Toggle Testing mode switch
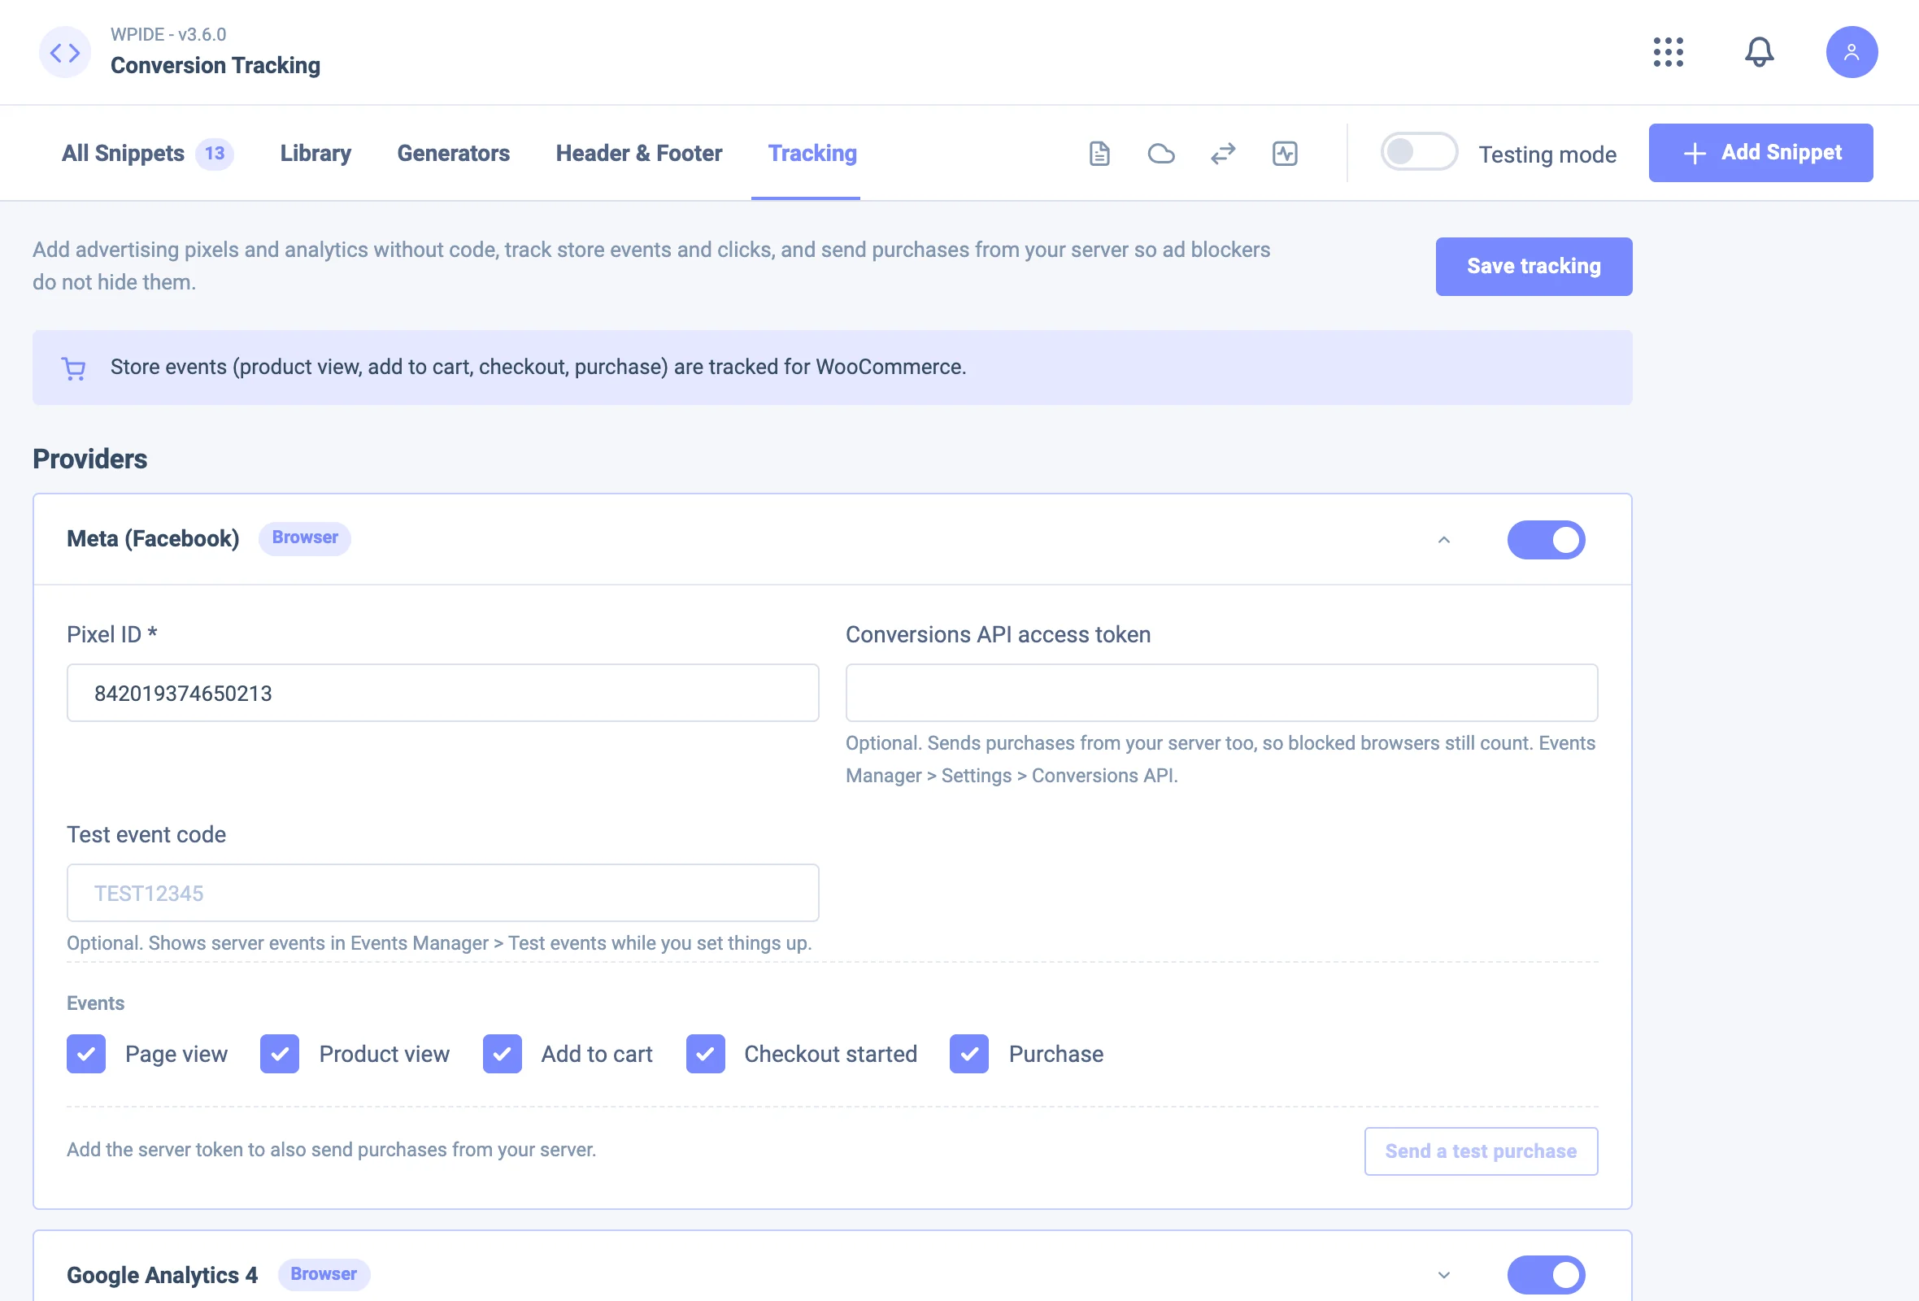The width and height of the screenshot is (1919, 1301). [x=1419, y=152]
